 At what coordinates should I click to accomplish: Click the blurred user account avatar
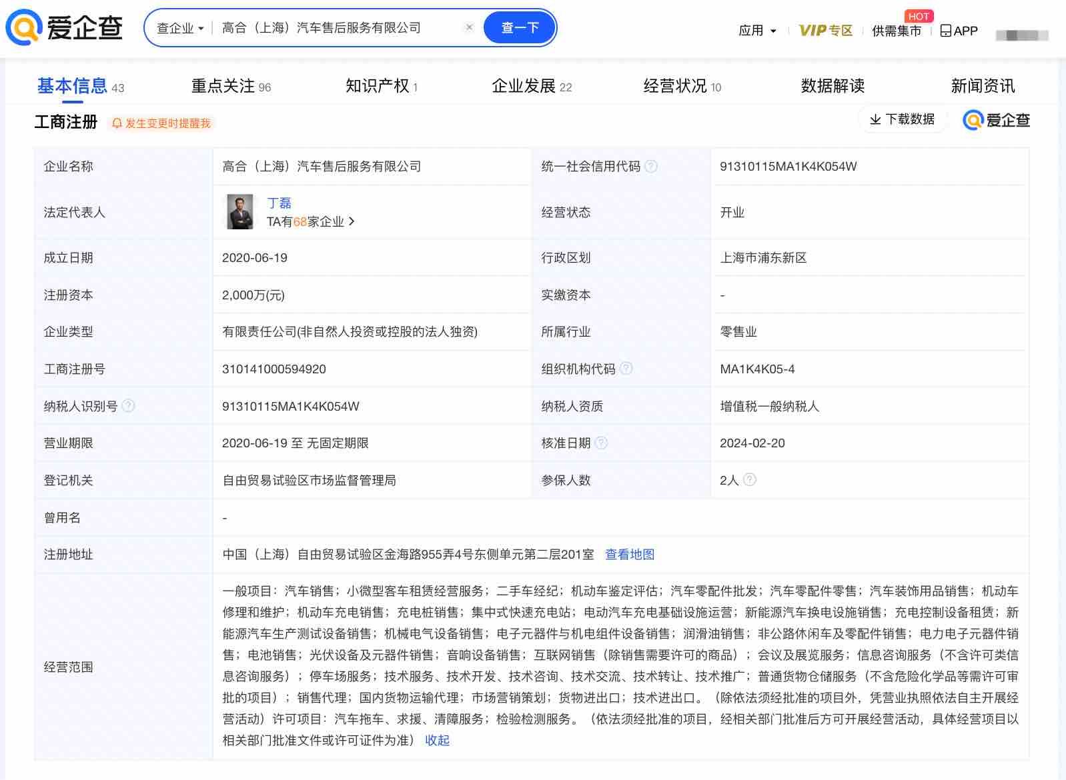point(1022,35)
